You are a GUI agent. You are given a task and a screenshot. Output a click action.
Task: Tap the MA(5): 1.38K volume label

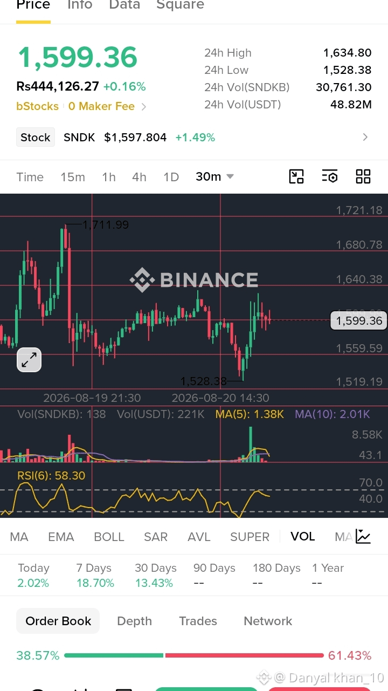coord(250,414)
